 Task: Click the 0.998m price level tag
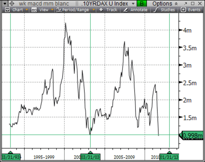coord(193,135)
